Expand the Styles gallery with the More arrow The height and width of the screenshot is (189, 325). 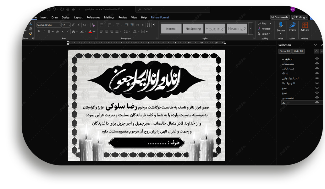251,29
